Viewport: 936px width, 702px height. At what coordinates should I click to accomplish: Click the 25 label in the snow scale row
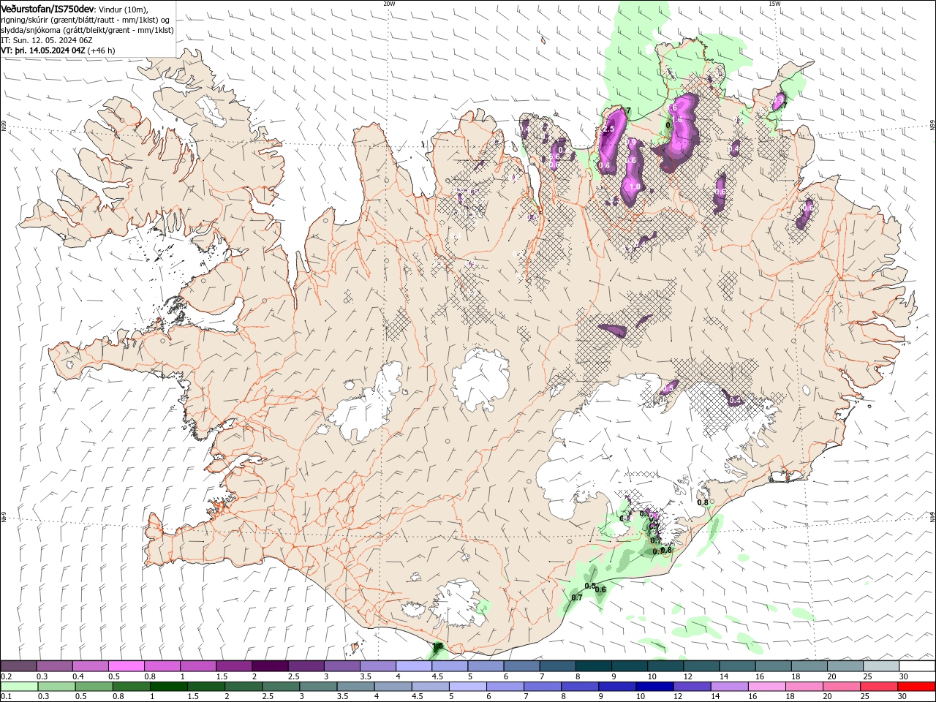[x=867, y=676]
